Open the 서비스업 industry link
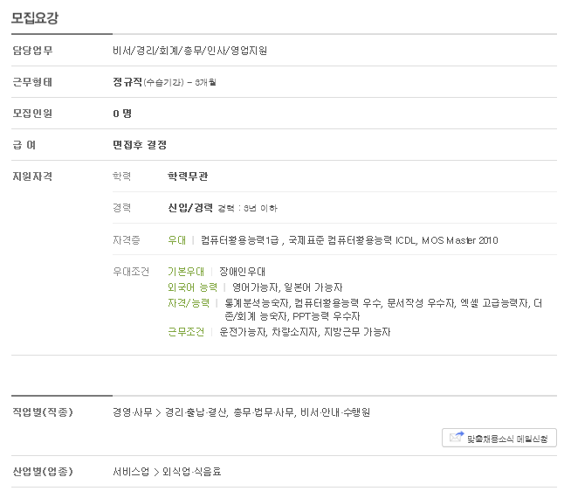Screen dimensions: 571x498 click(x=129, y=472)
